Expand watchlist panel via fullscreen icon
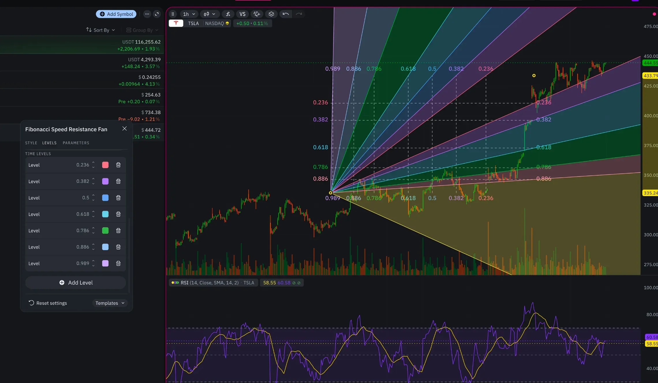The height and width of the screenshot is (383, 658). click(157, 14)
